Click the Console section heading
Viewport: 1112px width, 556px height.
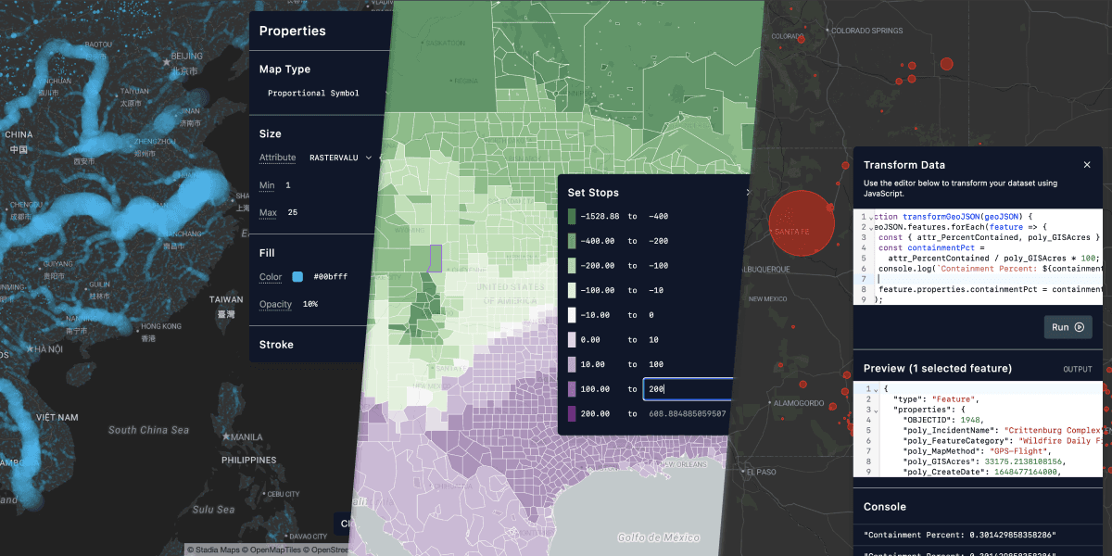click(885, 507)
